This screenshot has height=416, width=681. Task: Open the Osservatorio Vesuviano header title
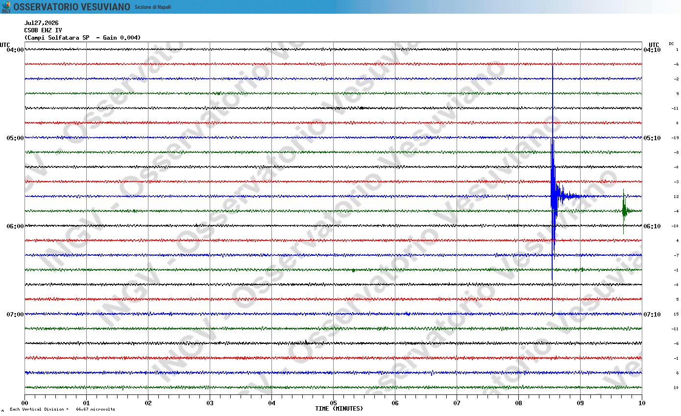pos(72,7)
